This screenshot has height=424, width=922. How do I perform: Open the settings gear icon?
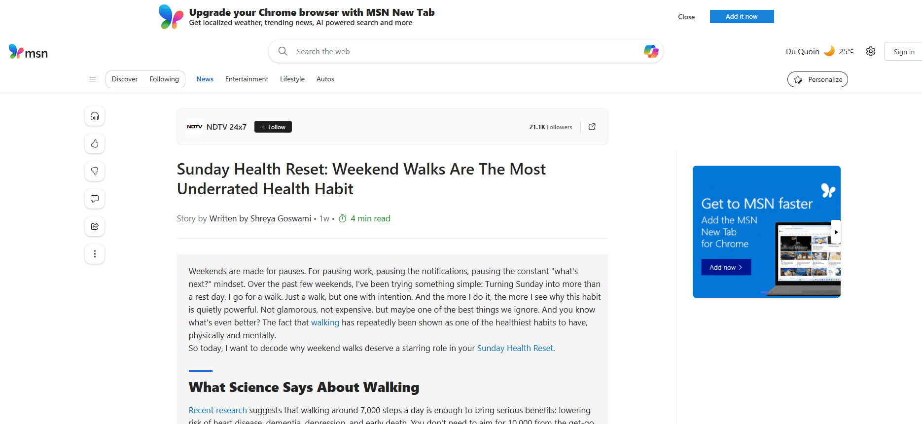click(871, 52)
